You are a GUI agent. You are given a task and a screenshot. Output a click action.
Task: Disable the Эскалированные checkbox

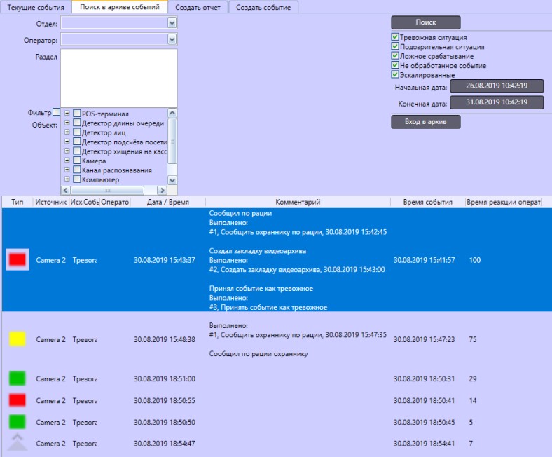pyautogui.click(x=395, y=74)
